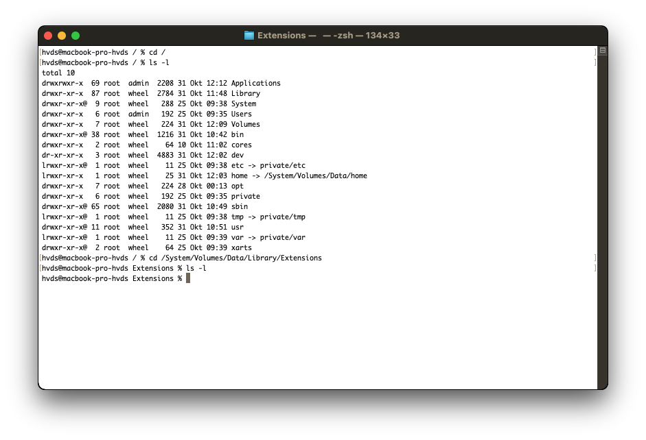The height and width of the screenshot is (440, 646).
Task: Click the 'usr' directory name
Action: [x=238, y=227]
